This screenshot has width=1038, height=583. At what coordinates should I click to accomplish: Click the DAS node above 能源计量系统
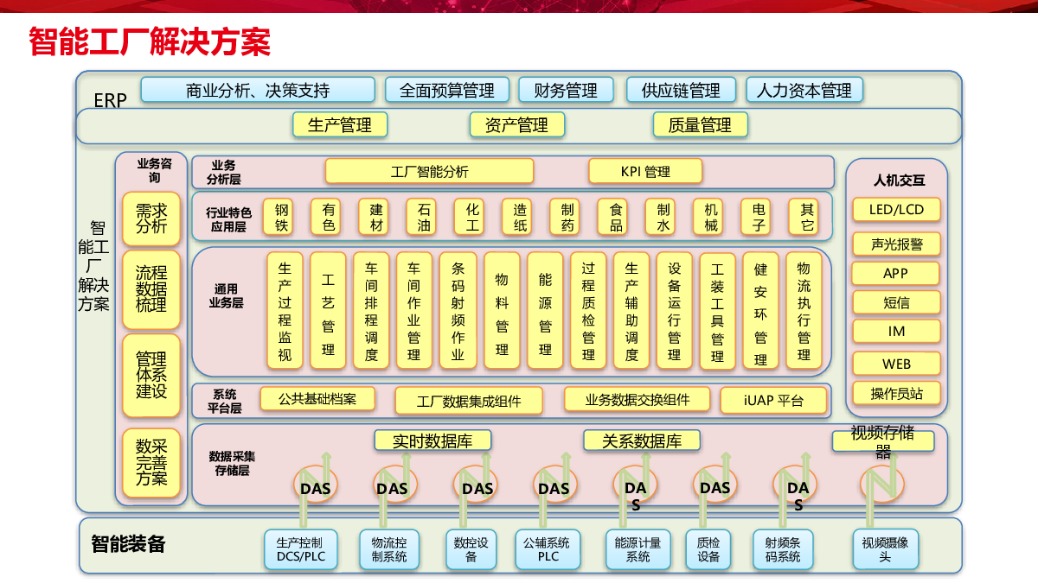[636, 489]
